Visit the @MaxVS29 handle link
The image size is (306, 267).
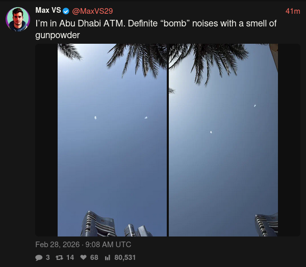tap(92, 11)
